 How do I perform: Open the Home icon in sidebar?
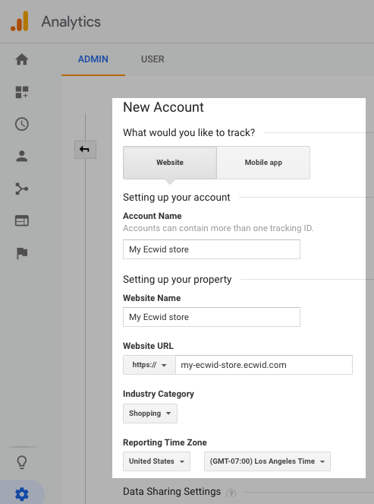(22, 59)
